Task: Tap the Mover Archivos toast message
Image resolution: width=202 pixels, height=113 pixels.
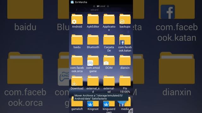Action: click(101, 97)
